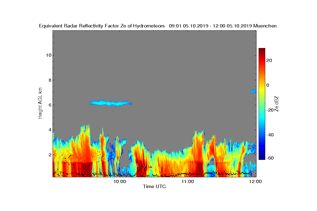Click the small blue cloud patch near 7 km
Image resolution: width=317 pixels, height=211 pixels.
click(x=253, y=91)
